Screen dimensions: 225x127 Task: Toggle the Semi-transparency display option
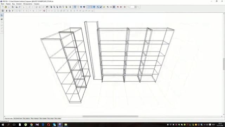(91, 7)
